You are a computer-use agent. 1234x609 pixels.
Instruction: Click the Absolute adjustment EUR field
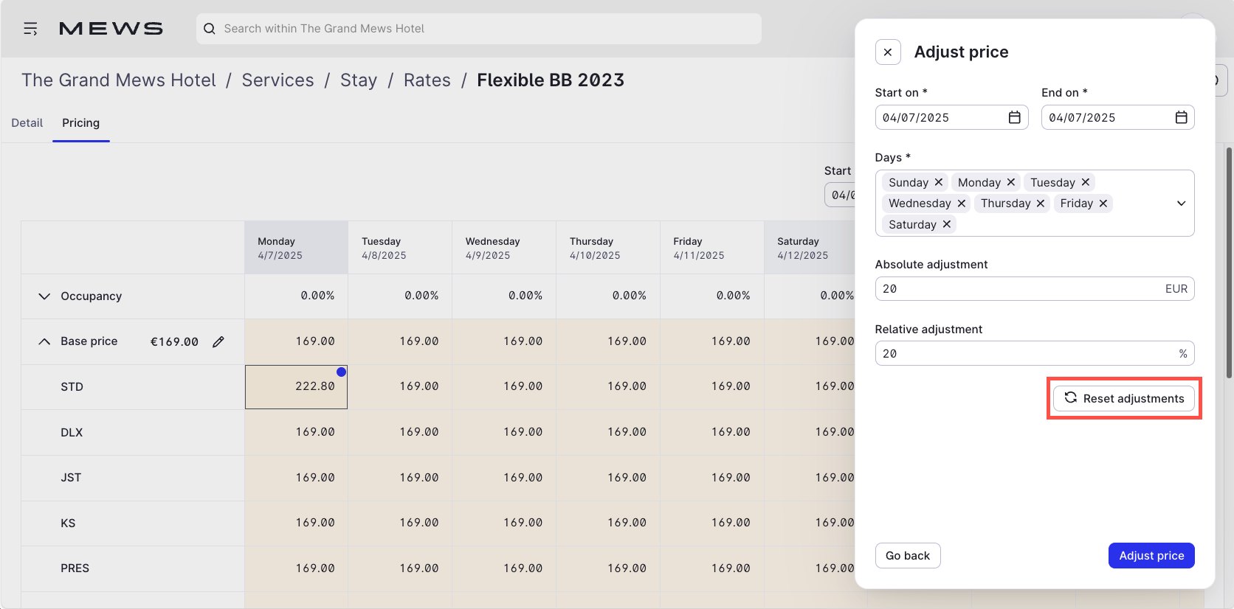tap(1035, 289)
